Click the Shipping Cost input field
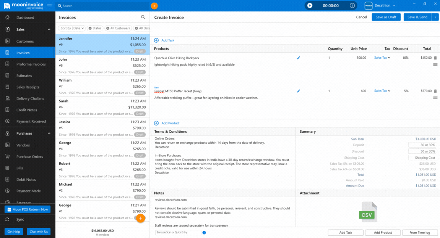The width and height of the screenshot is (440, 238). pos(422,158)
